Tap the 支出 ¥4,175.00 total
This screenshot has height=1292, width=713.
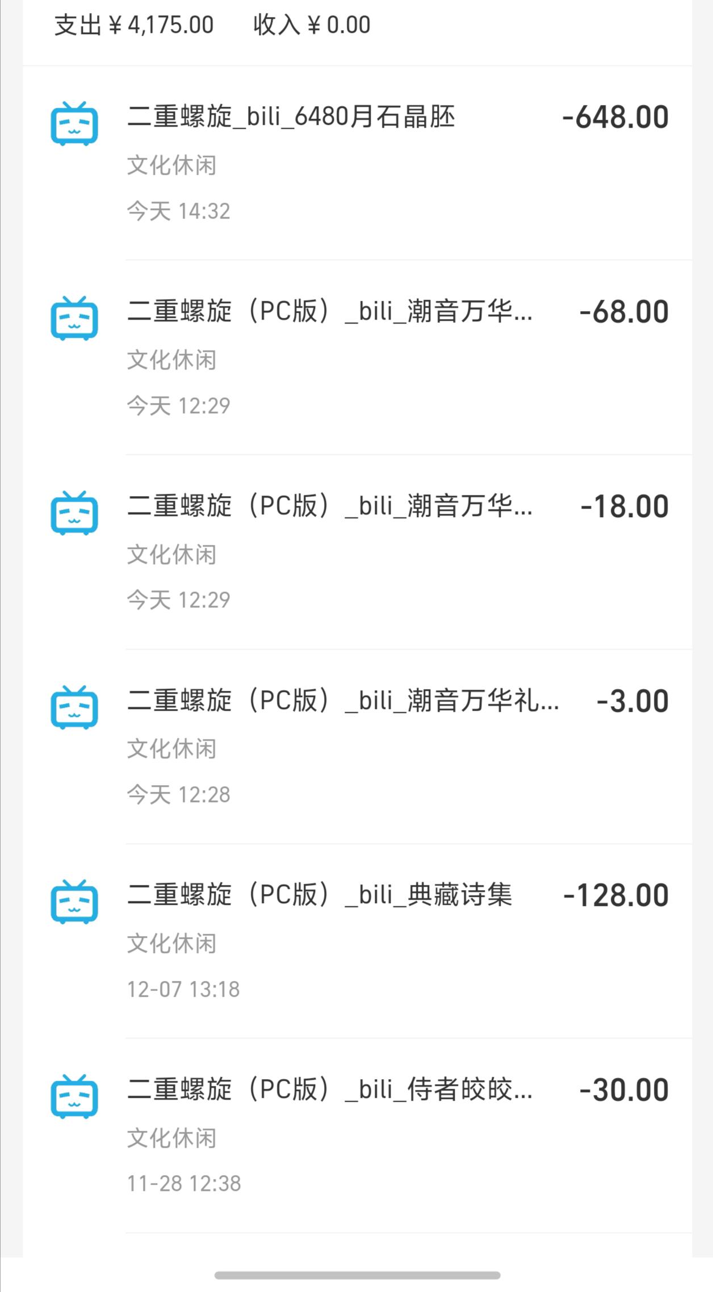click(134, 25)
